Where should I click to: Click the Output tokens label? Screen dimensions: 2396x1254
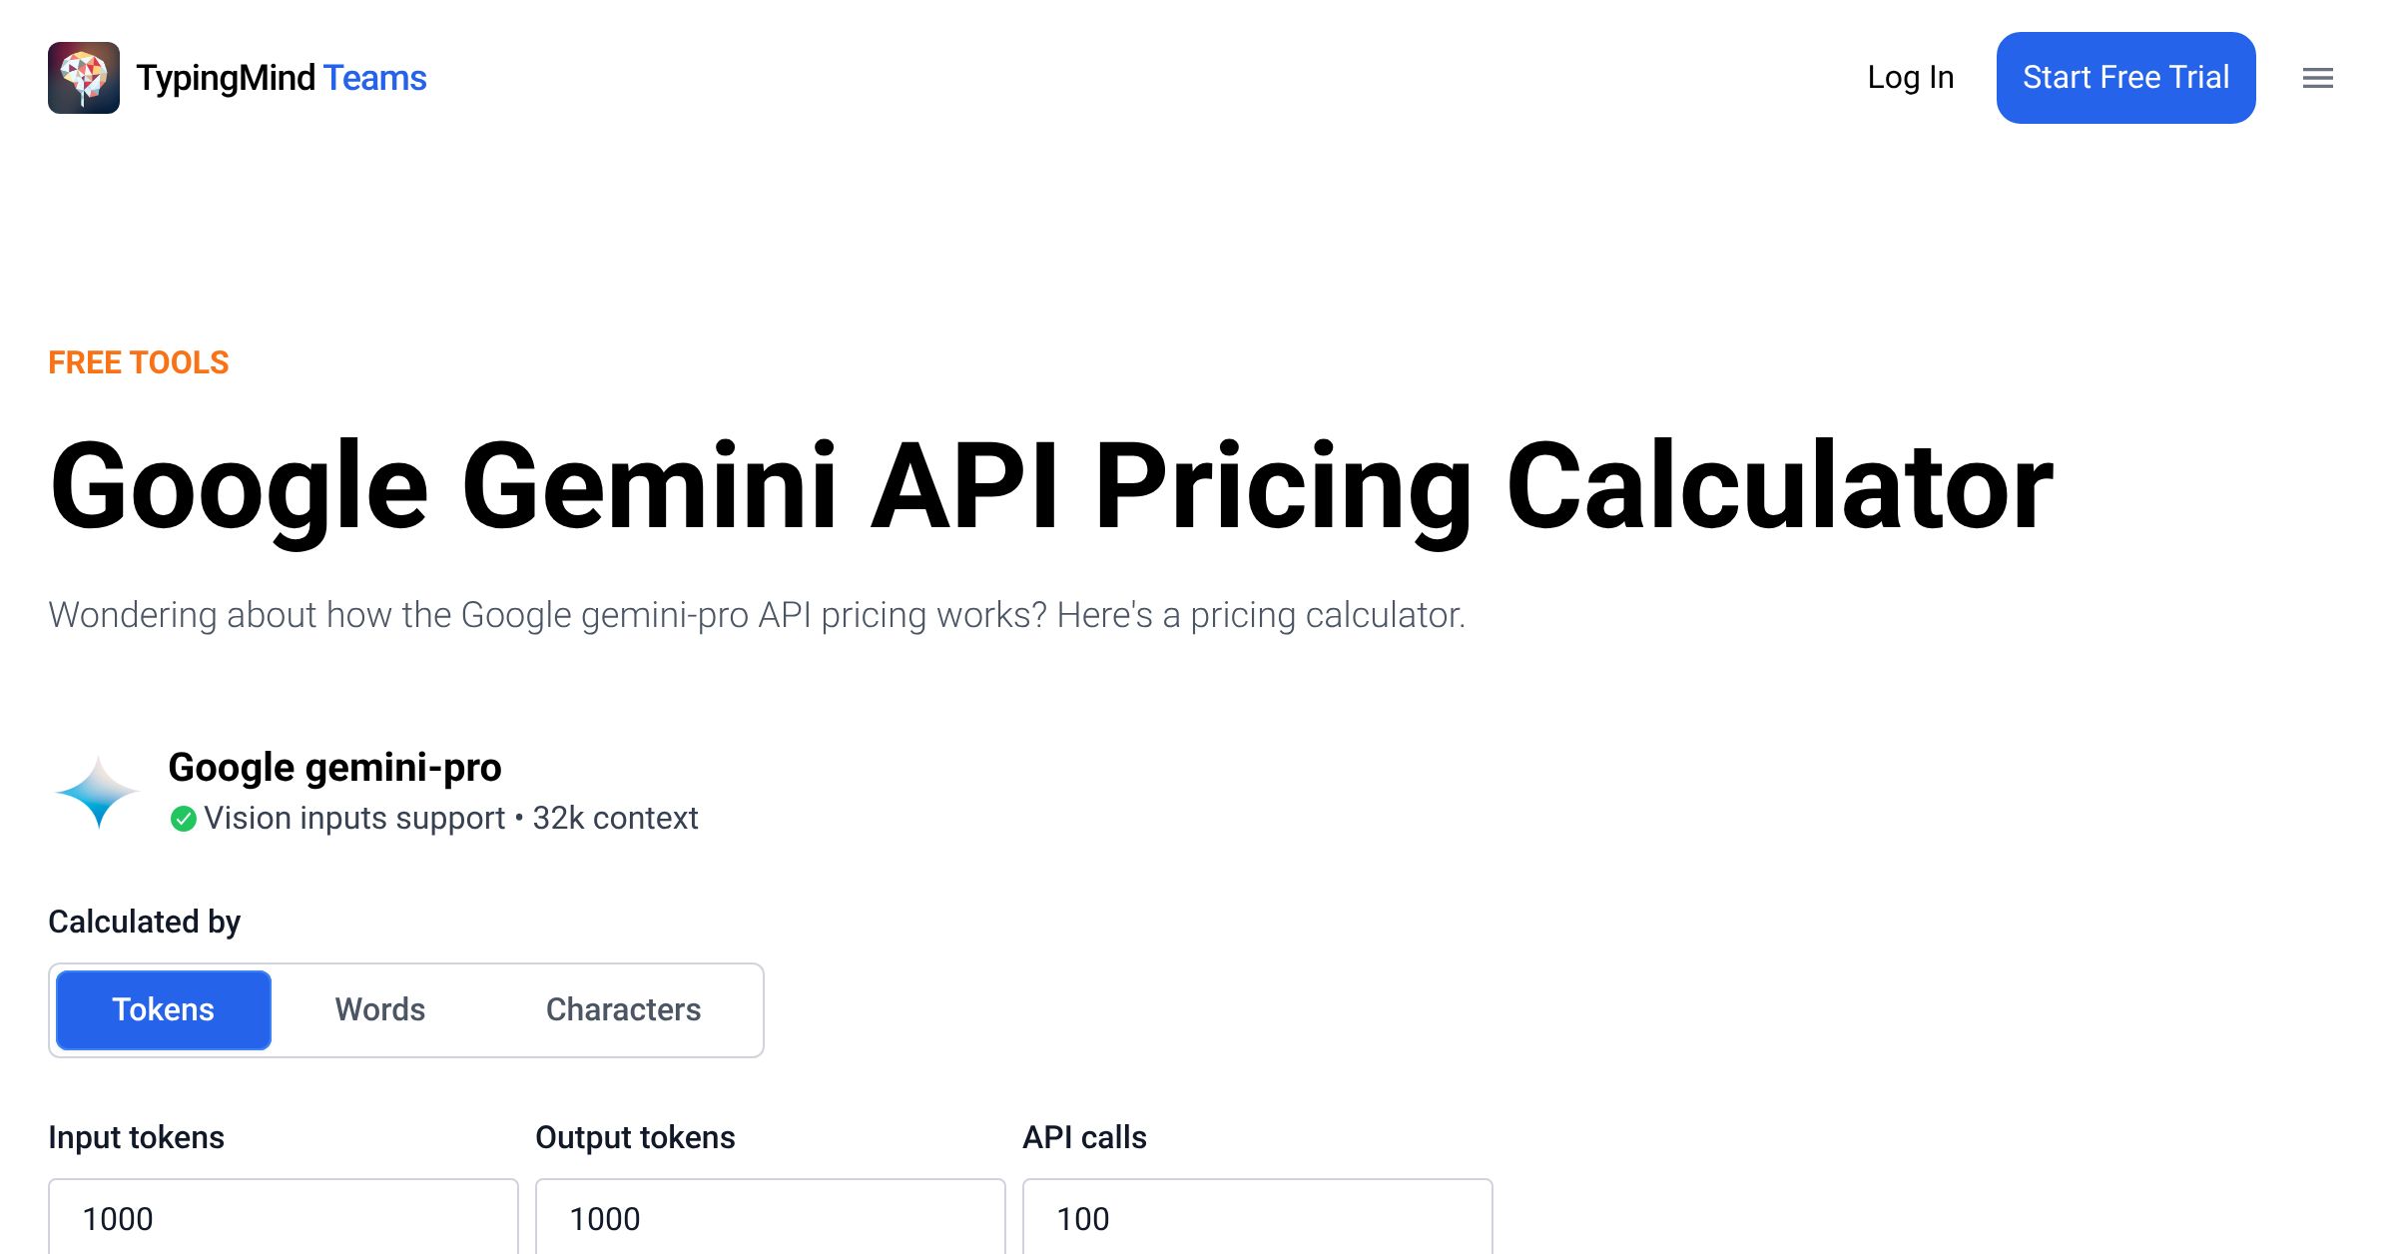635,1137
